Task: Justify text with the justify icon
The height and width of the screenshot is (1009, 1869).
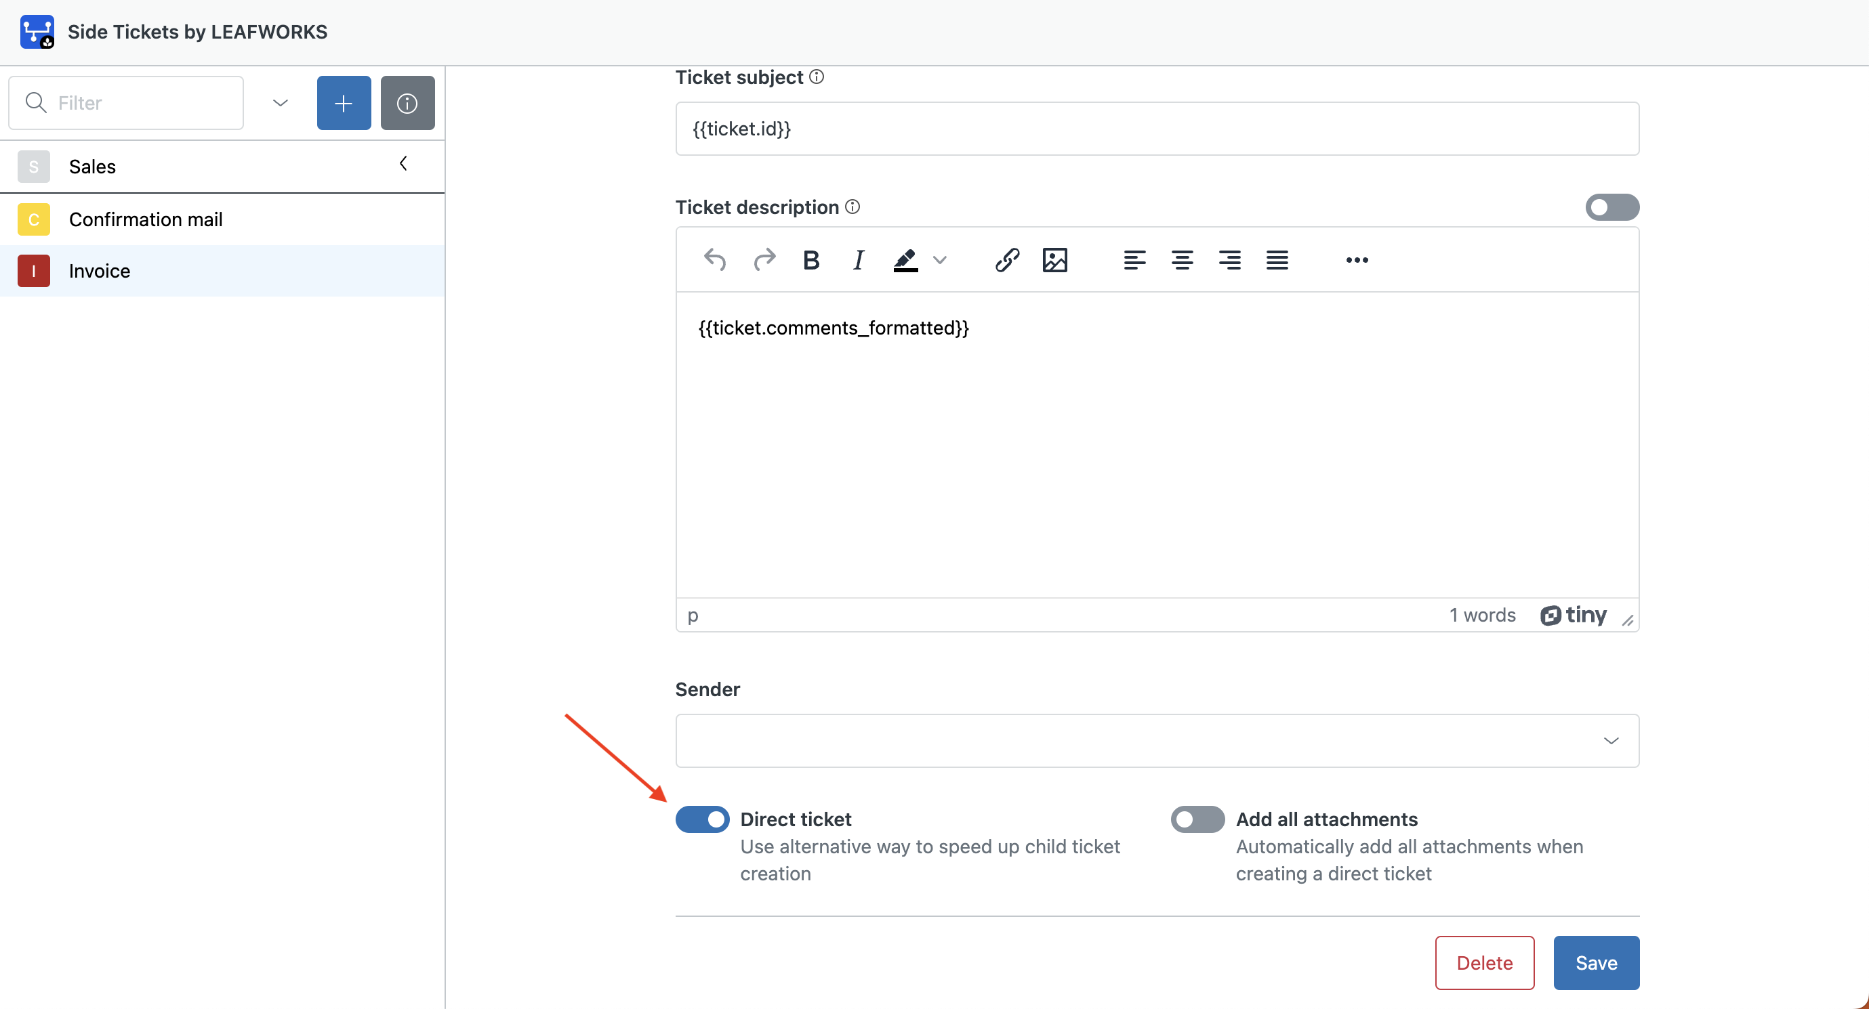Action: pyautogui.click(x=1277, y=259)
